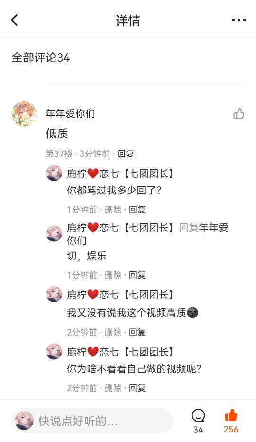The width and height of the screenshot is (256, 442).
Task: Delete the '切，娱乐' reply
Action: [x=113, y=275]
